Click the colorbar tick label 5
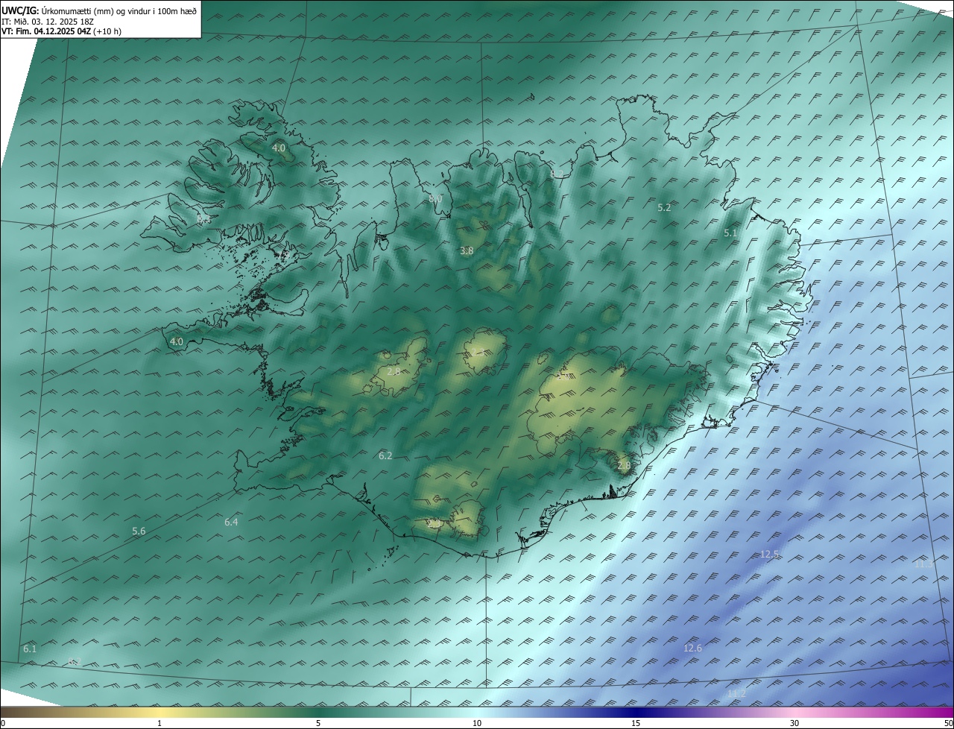This screenshot has height=729, width=954. [x=318, y=723]
